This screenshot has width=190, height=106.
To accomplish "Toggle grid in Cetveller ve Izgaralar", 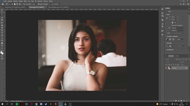I will coord(170,39).
